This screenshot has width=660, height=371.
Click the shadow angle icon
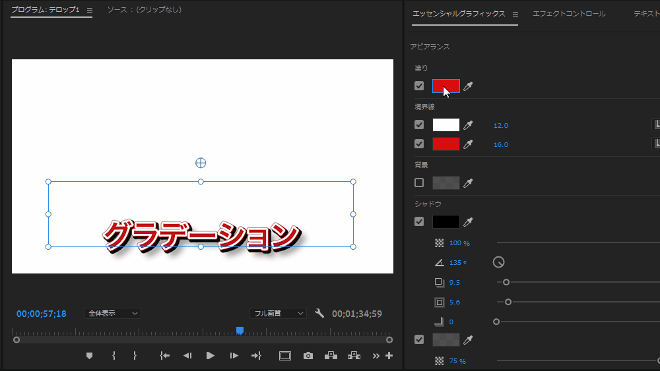click(x=439, y=262)
